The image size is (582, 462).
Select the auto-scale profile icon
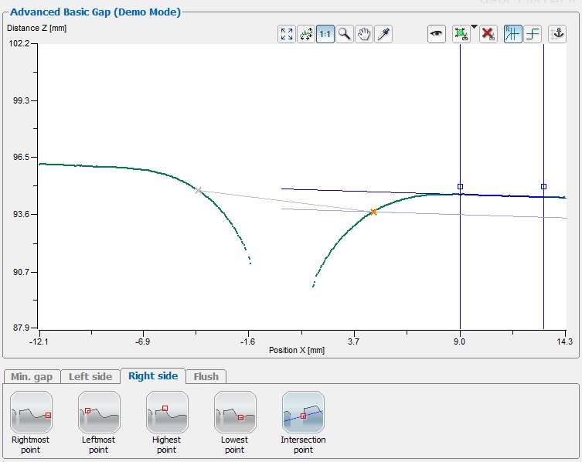306,34
